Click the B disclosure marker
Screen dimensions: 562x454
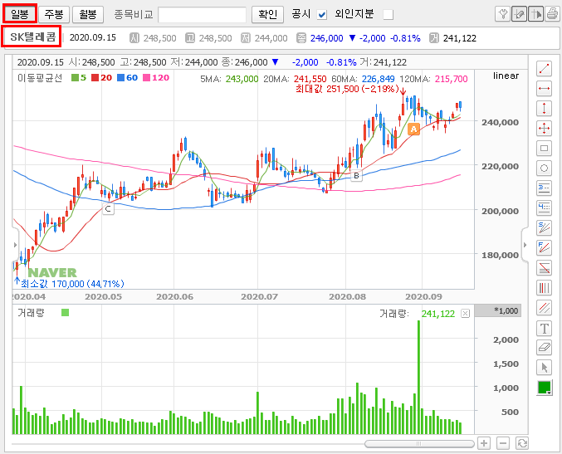[x=356, y=176]
